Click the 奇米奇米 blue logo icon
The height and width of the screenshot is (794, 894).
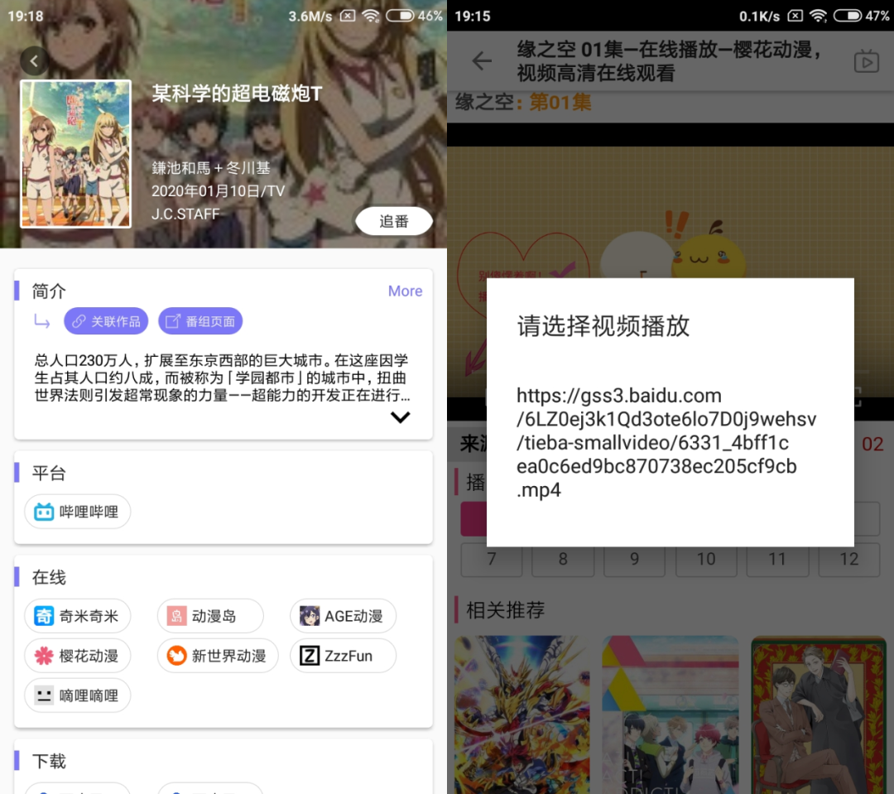(x=44, y=616)
